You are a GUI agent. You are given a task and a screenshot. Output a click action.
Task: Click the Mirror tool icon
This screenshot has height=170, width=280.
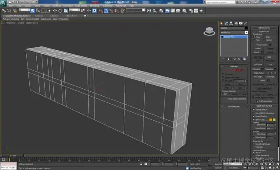tap(149, 10)
